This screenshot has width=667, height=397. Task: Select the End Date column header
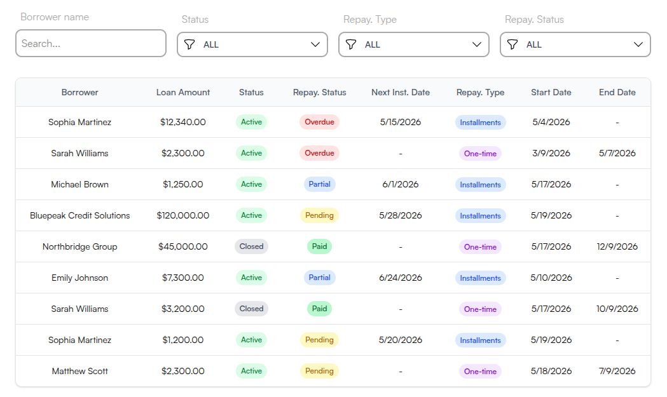[617, 92]
